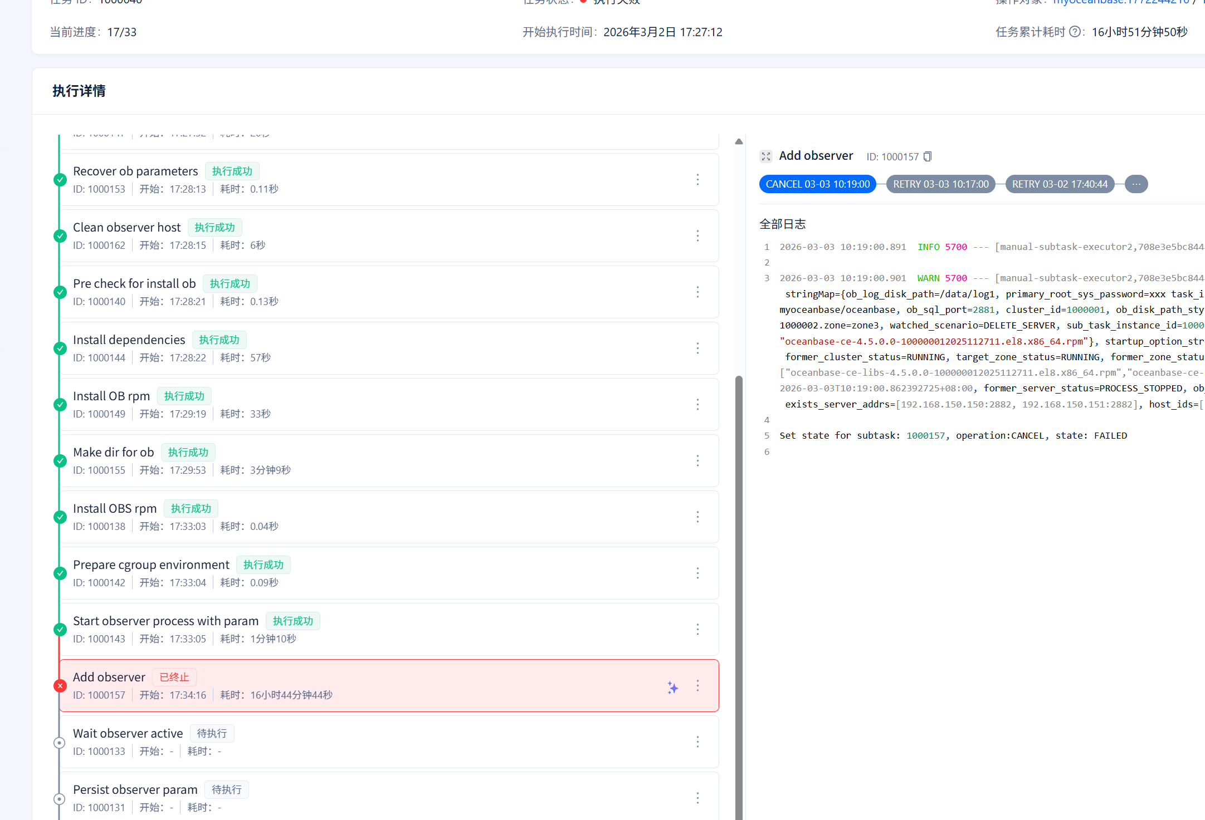Expand the Add observer log panel fullscreen
Screen dimensions: 1205x820
point(766,156)
